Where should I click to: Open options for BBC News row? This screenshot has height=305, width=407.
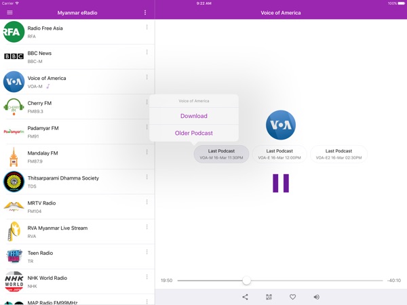click(x=147, y=52)
